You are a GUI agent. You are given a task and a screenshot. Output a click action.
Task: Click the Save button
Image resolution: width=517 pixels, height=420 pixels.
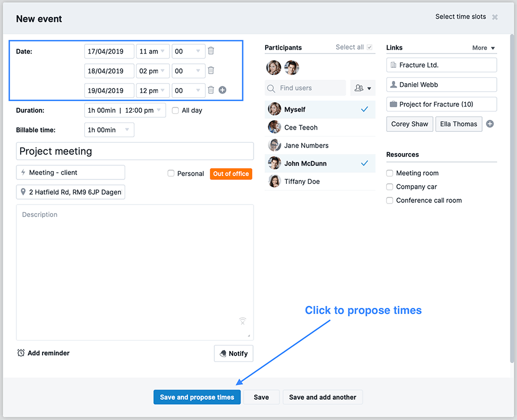click(261, 397)
